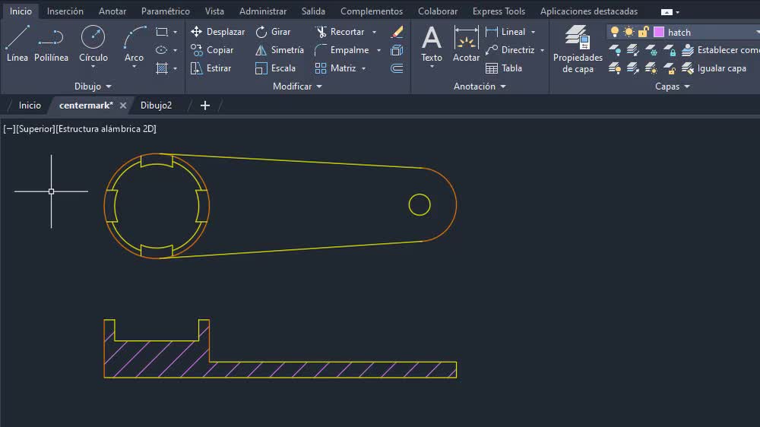Click the Rectangle tool icon

tap(162, 32)
